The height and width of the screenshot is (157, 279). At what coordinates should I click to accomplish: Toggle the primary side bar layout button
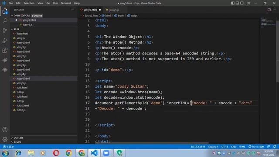pyautogui.click(x=233, y=3)
